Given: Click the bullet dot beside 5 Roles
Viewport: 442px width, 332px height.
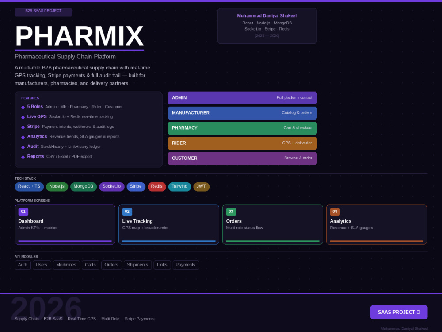Looking at the screenshot, I should coord(23,108).
